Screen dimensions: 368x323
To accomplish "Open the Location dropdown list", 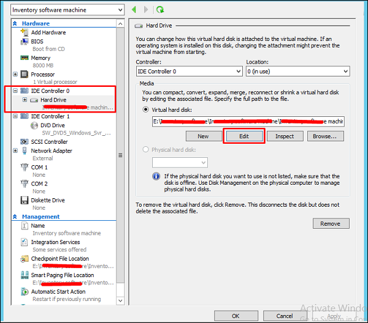I will 297,72.
